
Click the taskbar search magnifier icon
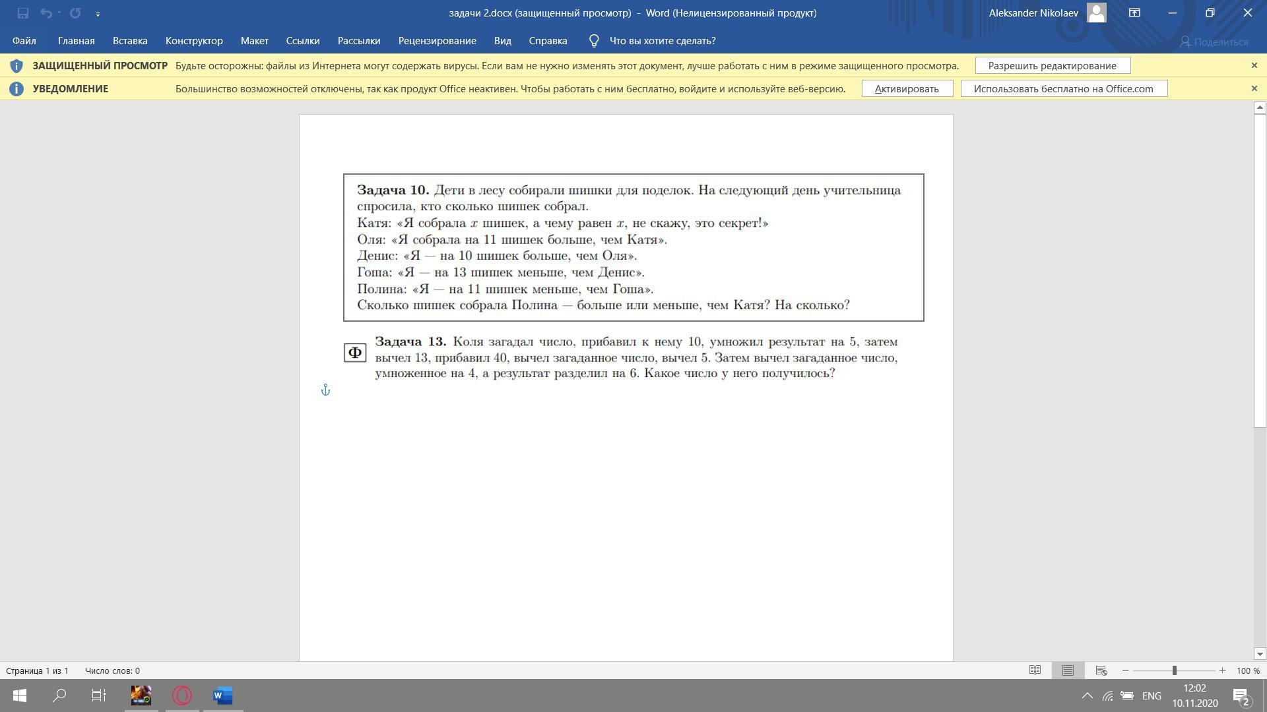[x=59, y=696]
